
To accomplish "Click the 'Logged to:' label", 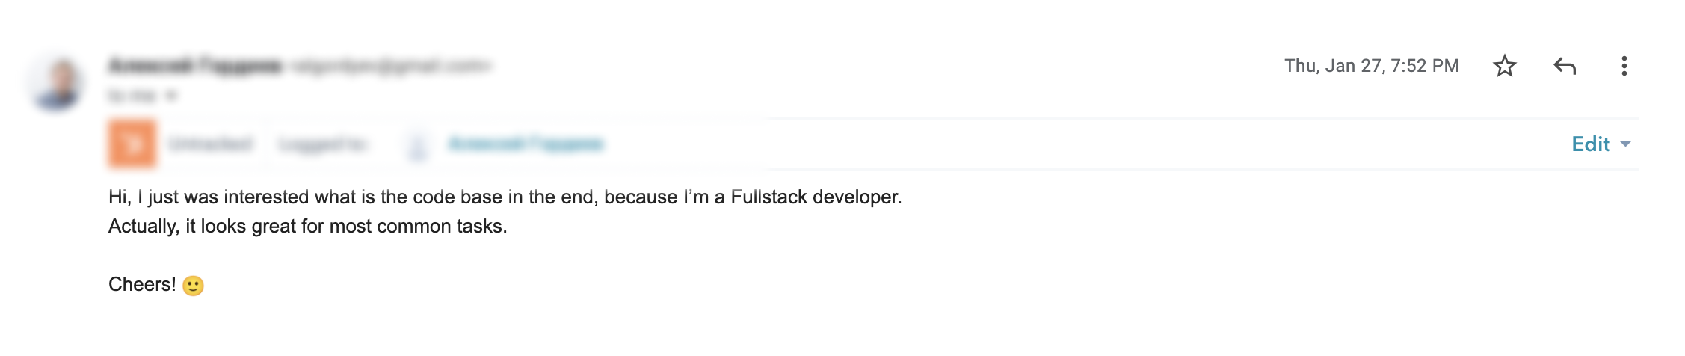I will [322, 144].
